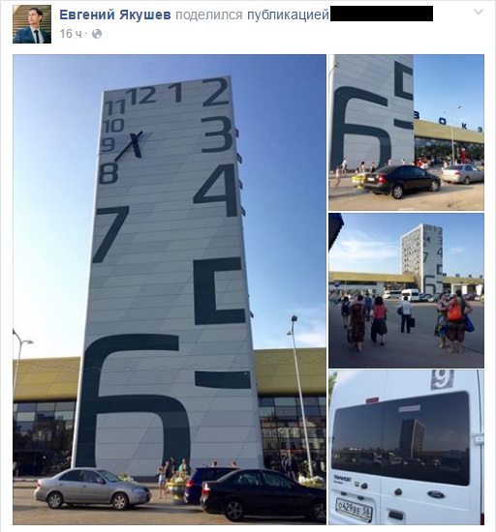Open the white Ford van photo
Image resolution: width=496 pixels, height=532 pixels.
pos(406,448)
